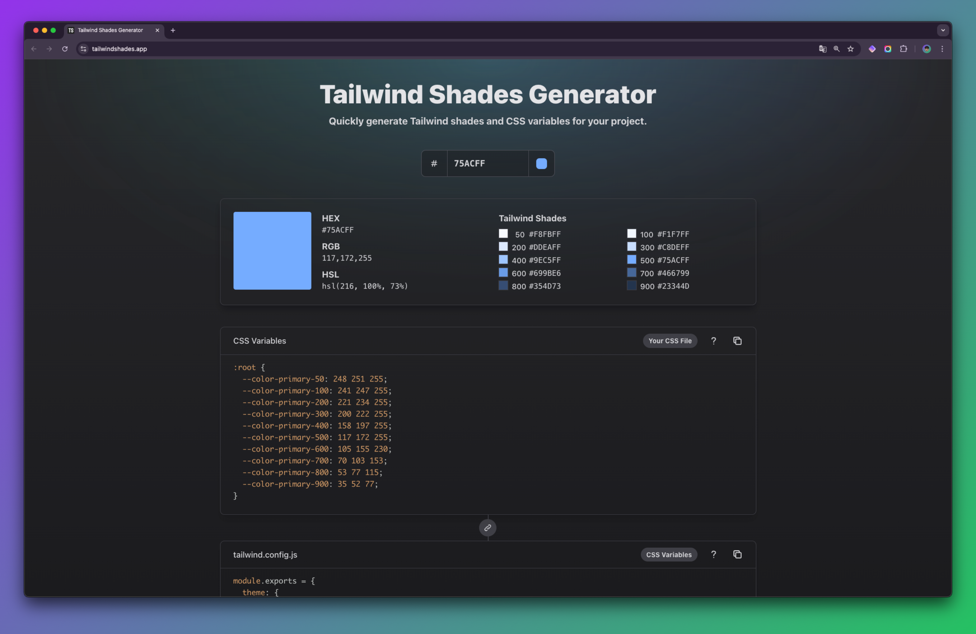Open the zoom magnifier in address bar
Screen dimensions: 976x634
pyautogui.click(x=837, y=49)
